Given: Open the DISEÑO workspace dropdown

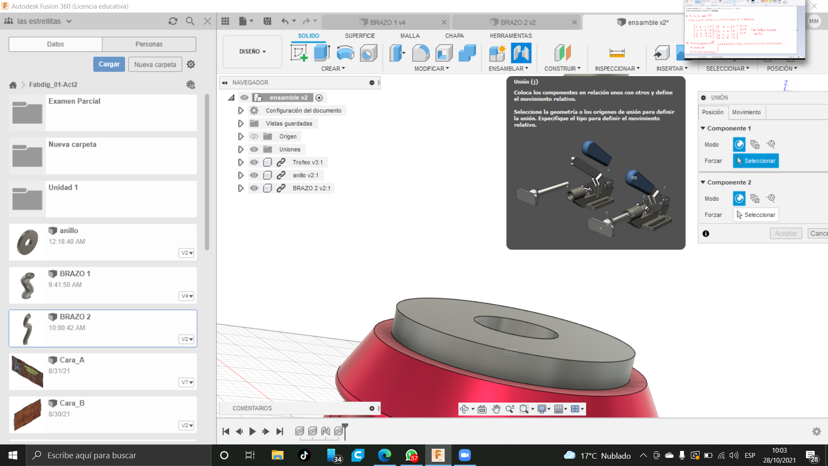Looking at the screenshot, I should (252, 51).
